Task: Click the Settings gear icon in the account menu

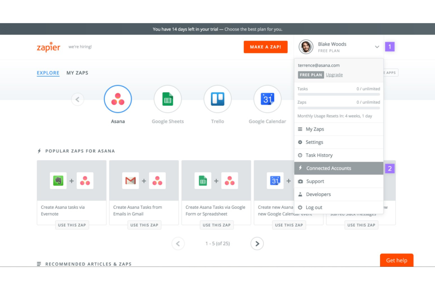Action: click(x=300, y=142)
